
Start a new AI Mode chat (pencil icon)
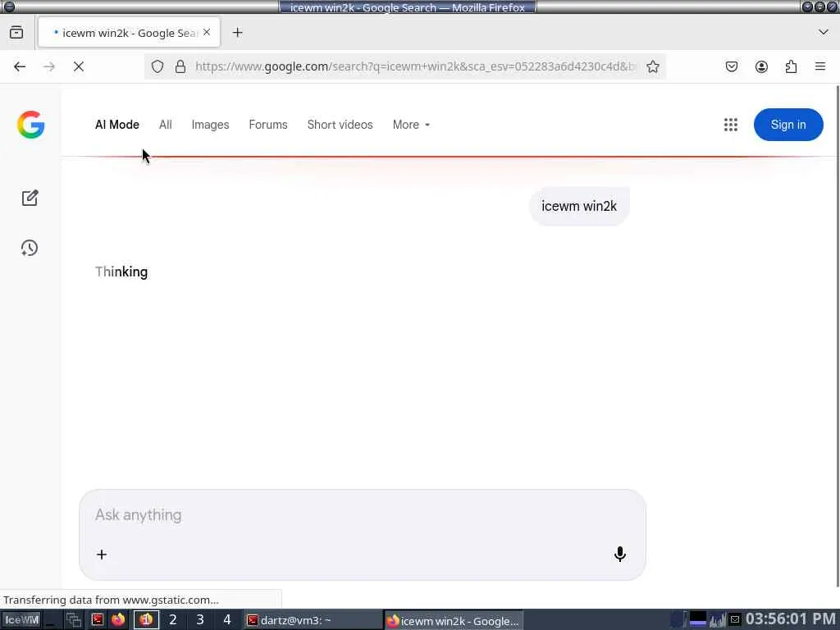pos(30,198)
